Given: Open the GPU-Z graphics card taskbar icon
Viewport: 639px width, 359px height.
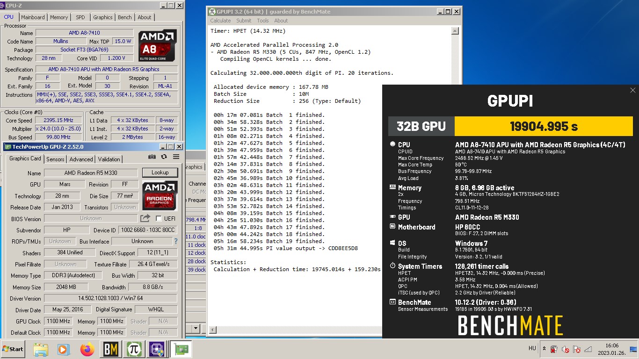Looking at the screenshot, I should click(180, 349).
